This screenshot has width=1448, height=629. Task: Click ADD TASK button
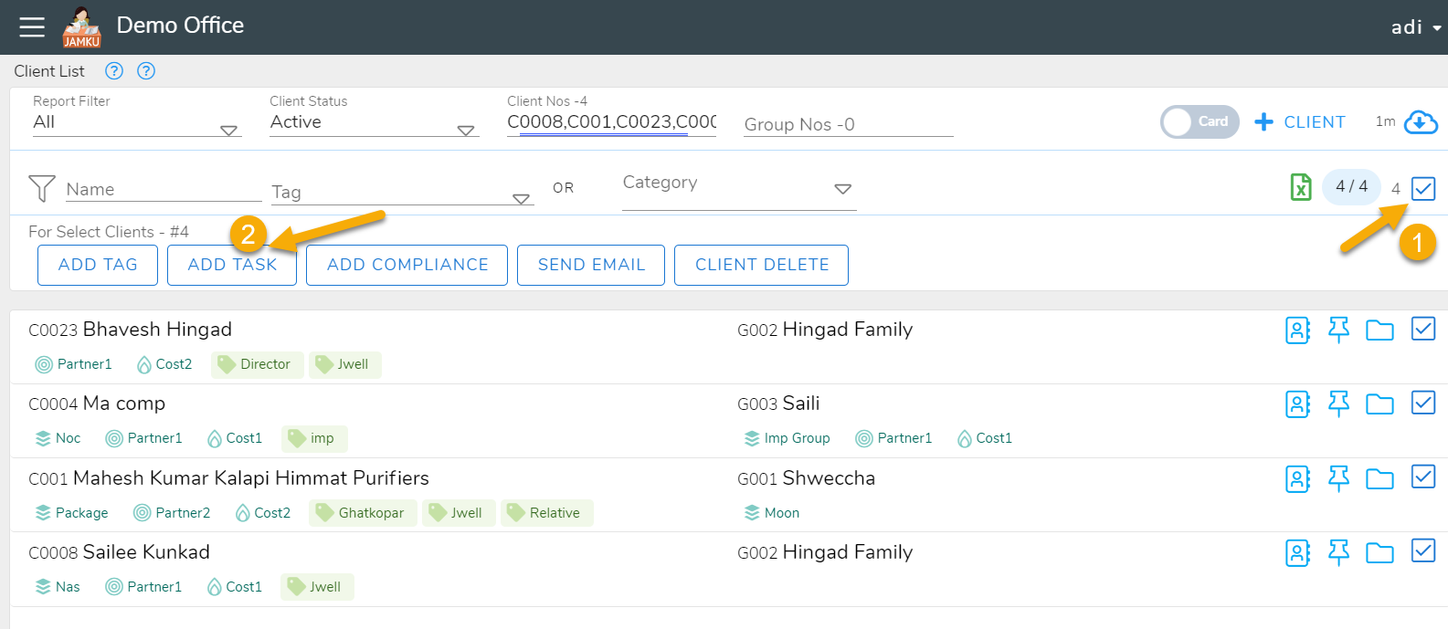click(x=232, y=265)
